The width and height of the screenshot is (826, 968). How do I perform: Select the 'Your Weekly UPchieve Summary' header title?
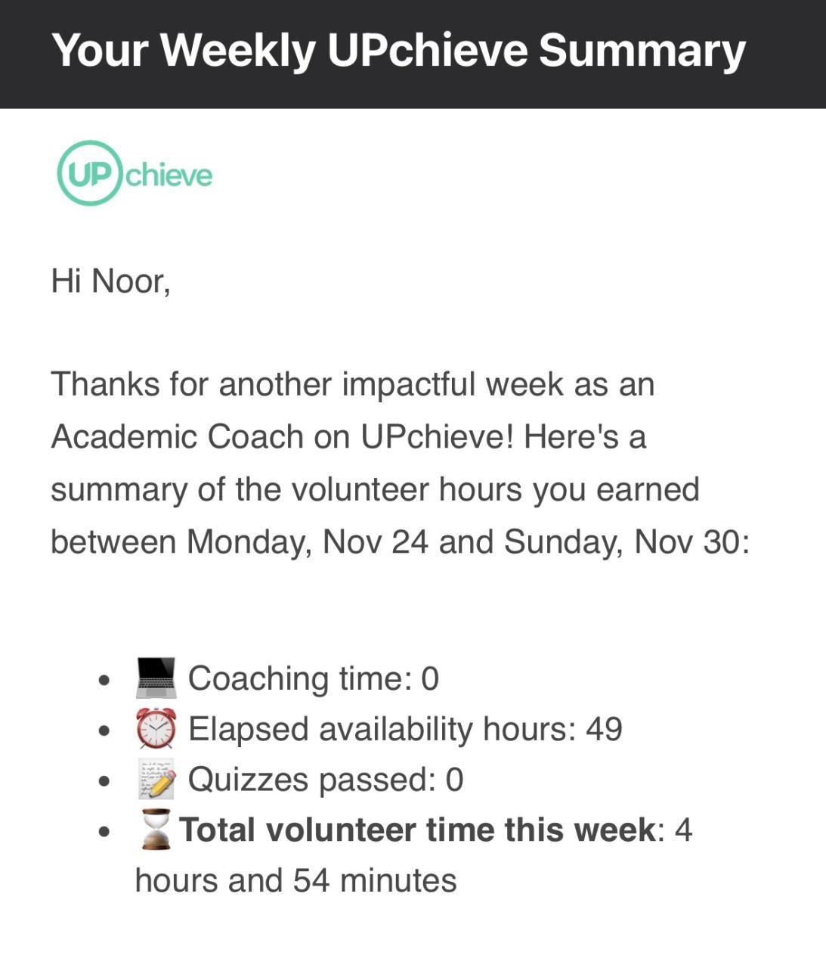(398, 51)
